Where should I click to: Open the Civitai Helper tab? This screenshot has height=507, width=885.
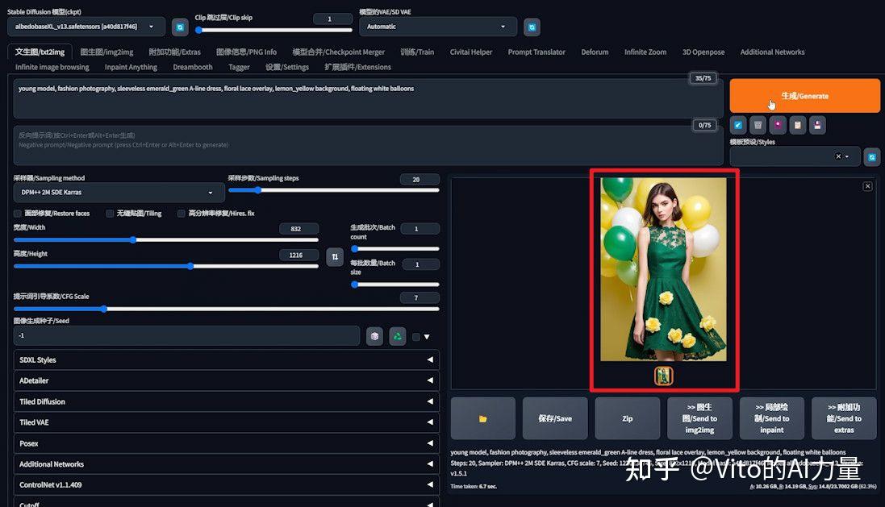[x=470, y=52]
